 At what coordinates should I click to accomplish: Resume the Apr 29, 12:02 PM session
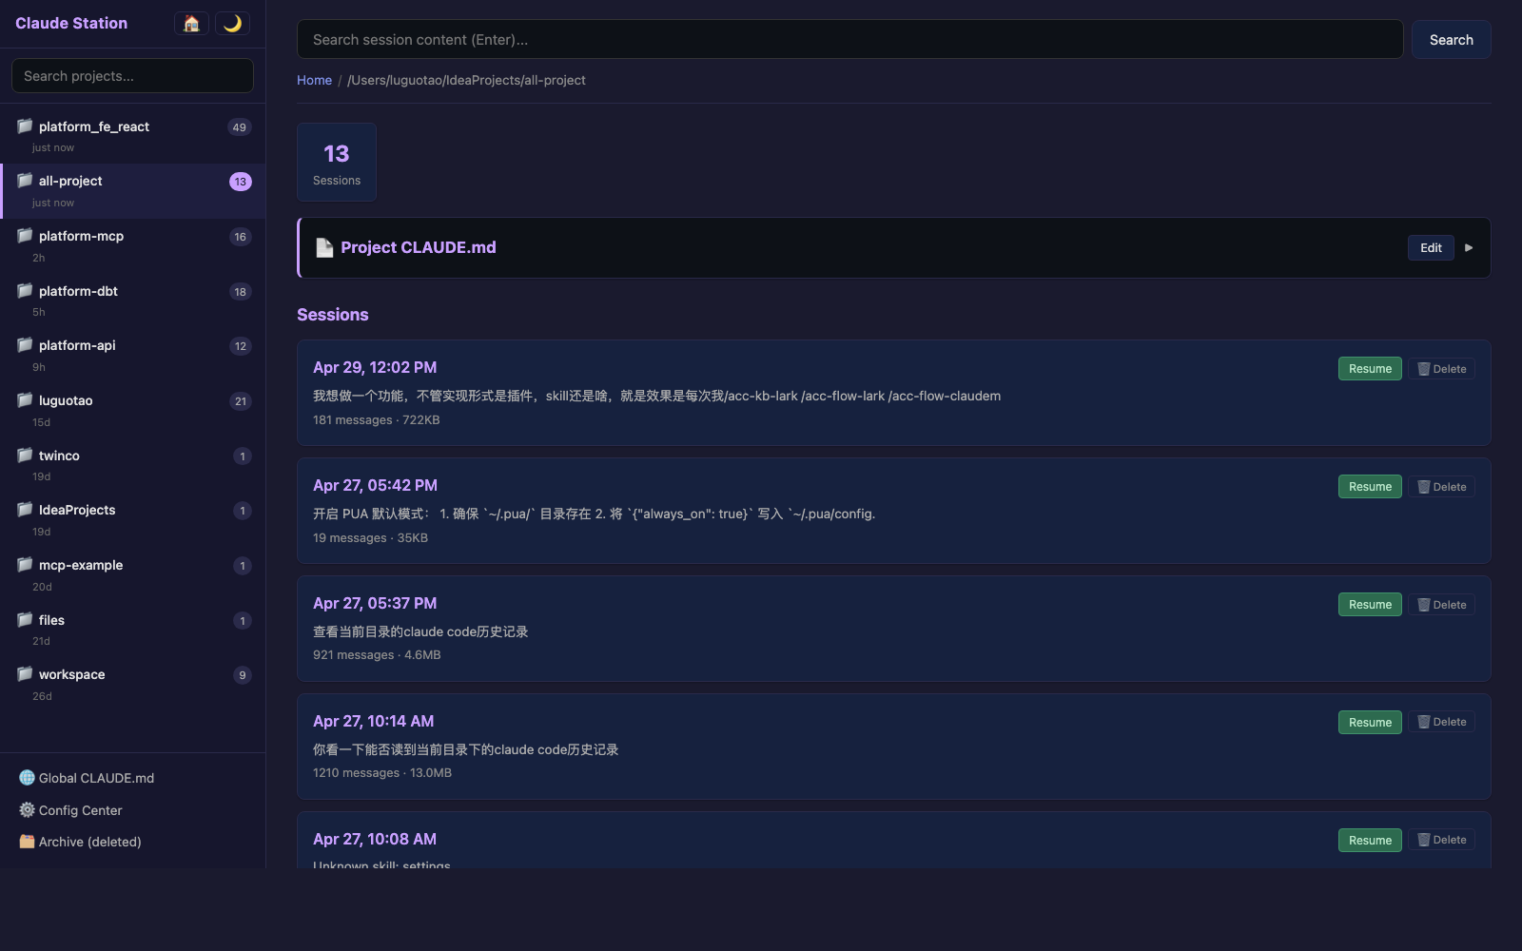pos(1370,369)
